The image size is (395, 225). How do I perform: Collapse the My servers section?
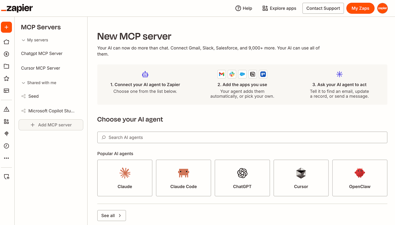click(23, 40)
